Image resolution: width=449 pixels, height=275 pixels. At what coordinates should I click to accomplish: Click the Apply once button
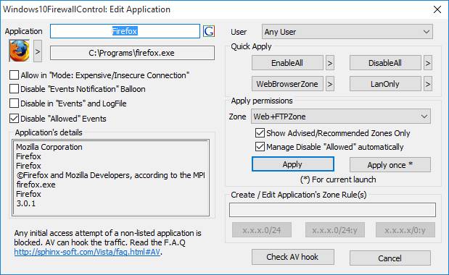pos(390,165)
